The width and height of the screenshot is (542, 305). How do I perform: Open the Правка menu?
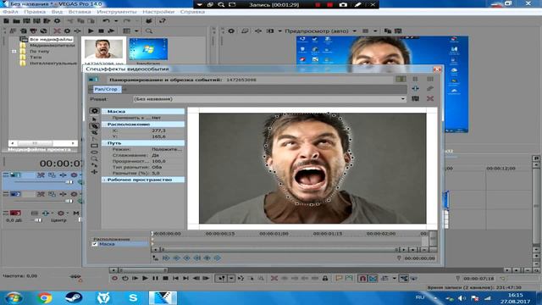click(x=35, y=12)
